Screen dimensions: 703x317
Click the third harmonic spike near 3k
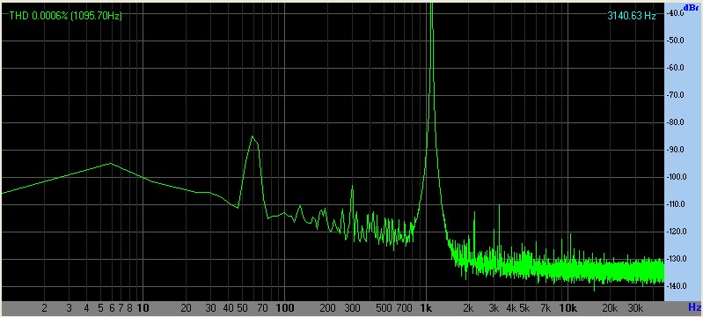click(499, 206)
